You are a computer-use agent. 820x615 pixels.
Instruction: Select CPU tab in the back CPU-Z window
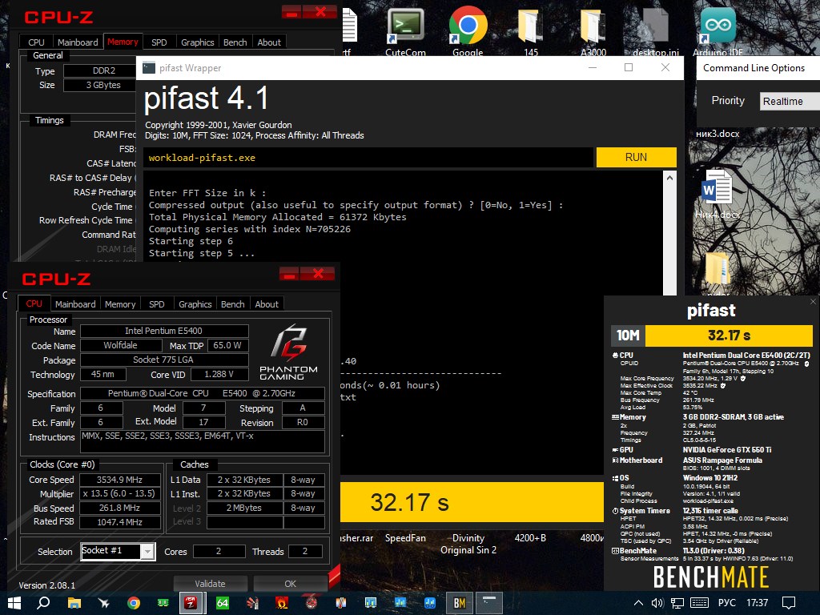36,42
